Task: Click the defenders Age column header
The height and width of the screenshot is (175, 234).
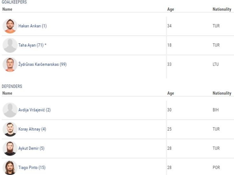Action: (171, 93)
